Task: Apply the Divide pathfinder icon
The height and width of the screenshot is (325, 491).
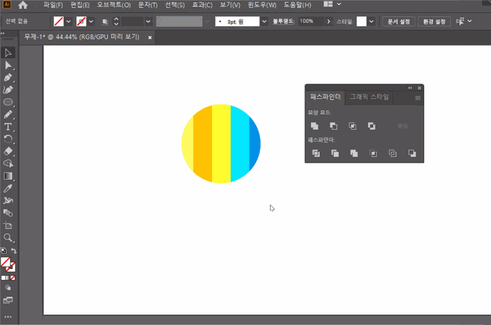Action: pos(316,154)
